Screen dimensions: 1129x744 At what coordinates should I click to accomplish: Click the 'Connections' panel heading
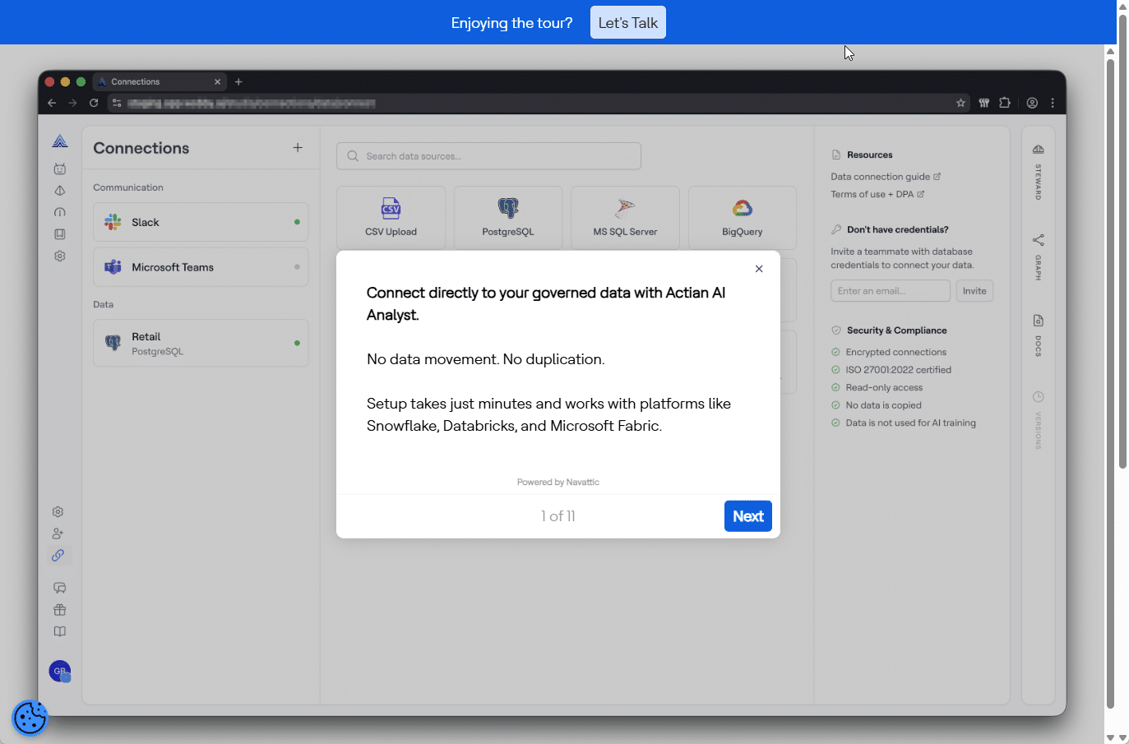[141, 148]
